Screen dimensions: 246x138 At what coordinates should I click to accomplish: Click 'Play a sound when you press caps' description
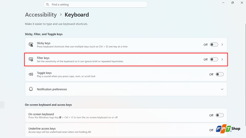[x=66, y=76]
